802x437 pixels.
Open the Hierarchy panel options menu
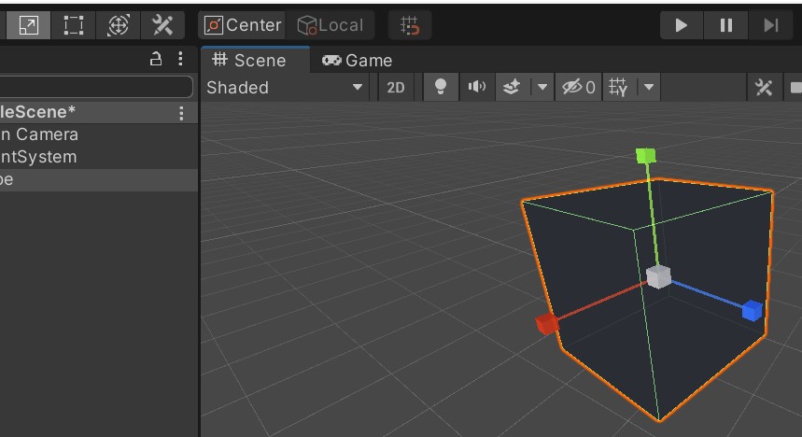coord(180,59)
